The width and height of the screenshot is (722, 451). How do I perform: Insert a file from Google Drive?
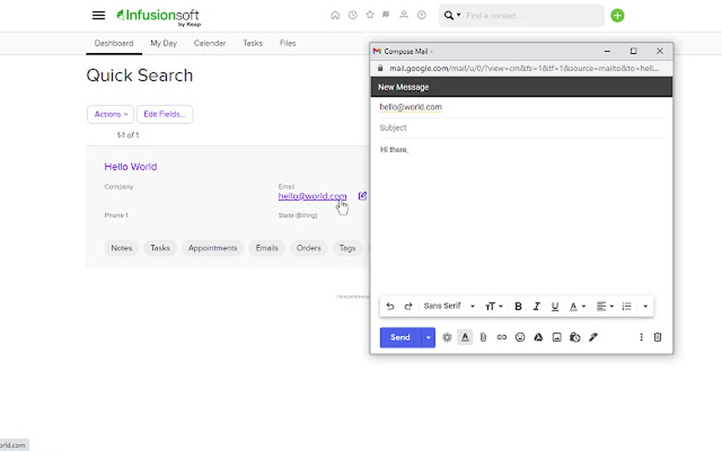538,337
